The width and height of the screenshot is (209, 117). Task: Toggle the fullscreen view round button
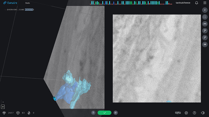click(205, 17)
